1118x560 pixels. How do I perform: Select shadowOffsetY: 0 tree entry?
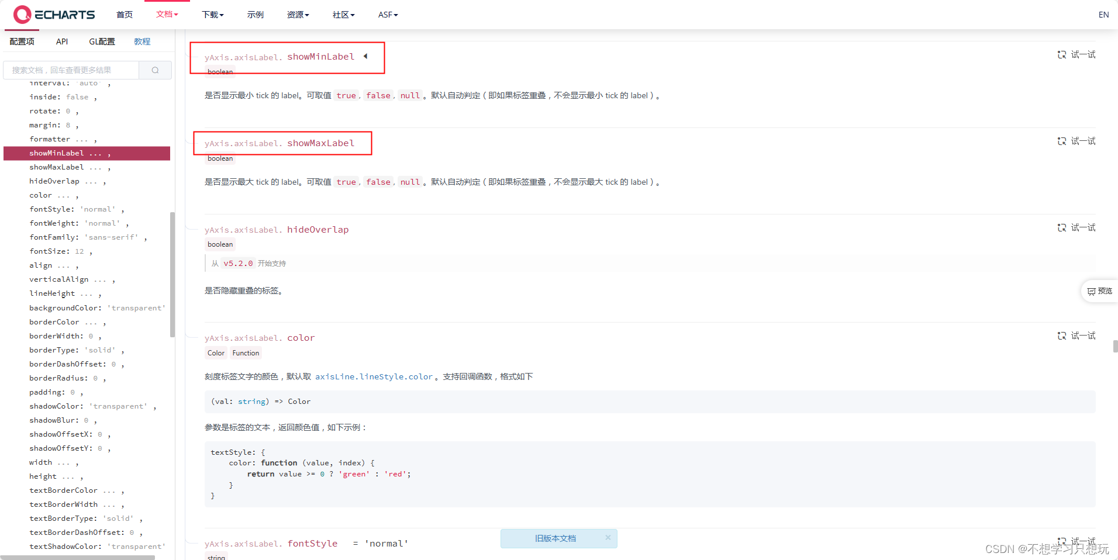coord(70,448)
